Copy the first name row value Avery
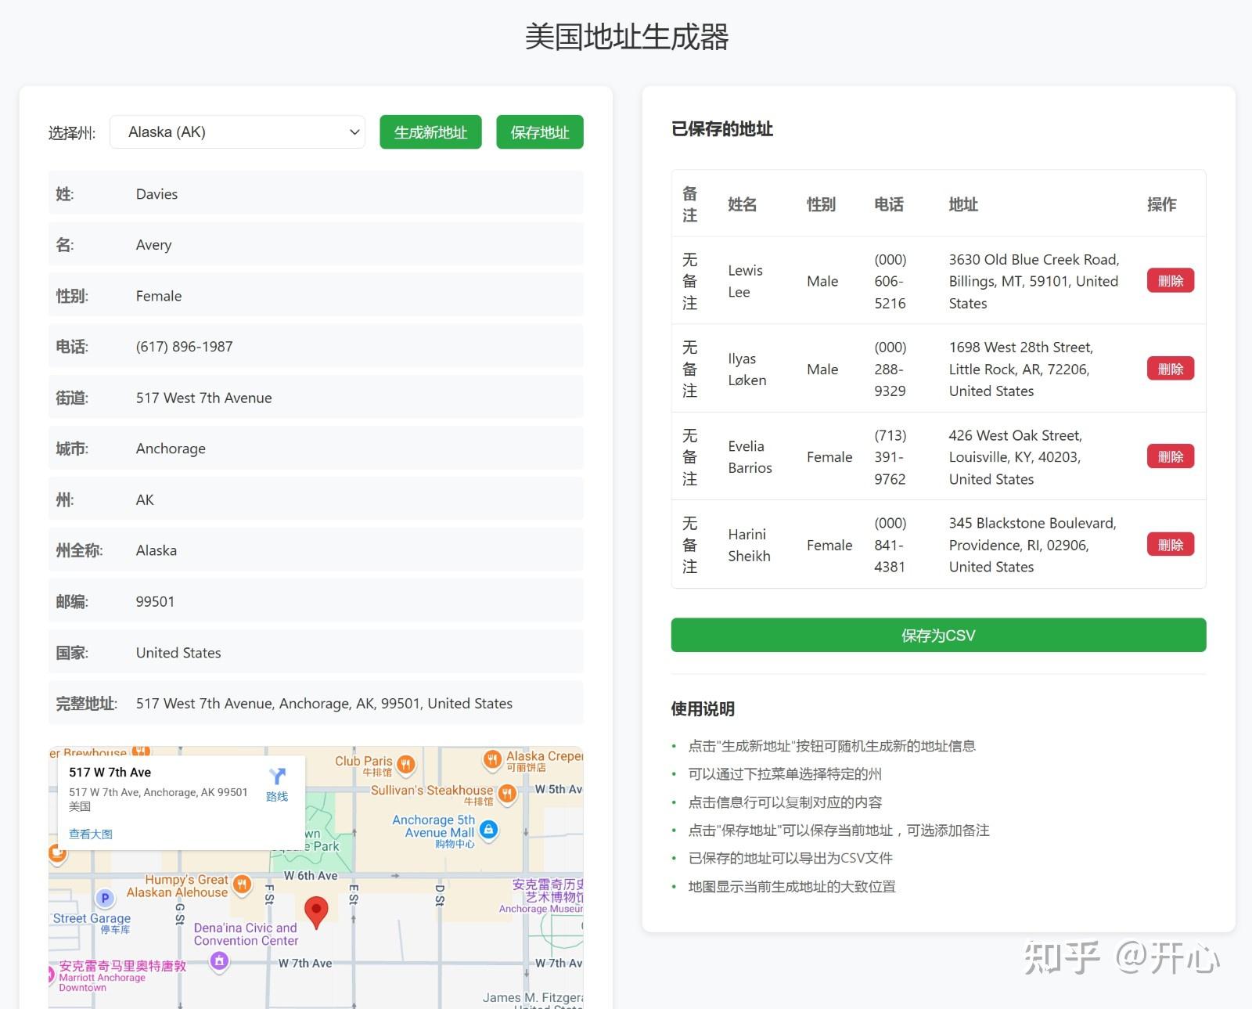The width and height of the screenshot is (1252, 1009). 316,244
